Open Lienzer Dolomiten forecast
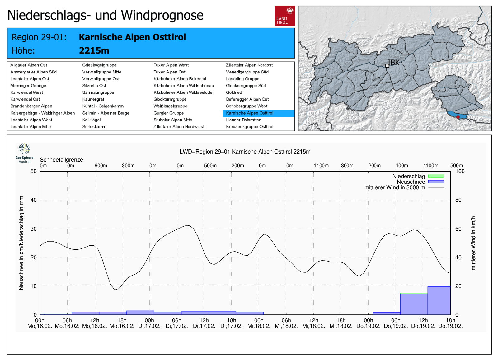Screen dimensions: 498x359 point(244,120)
